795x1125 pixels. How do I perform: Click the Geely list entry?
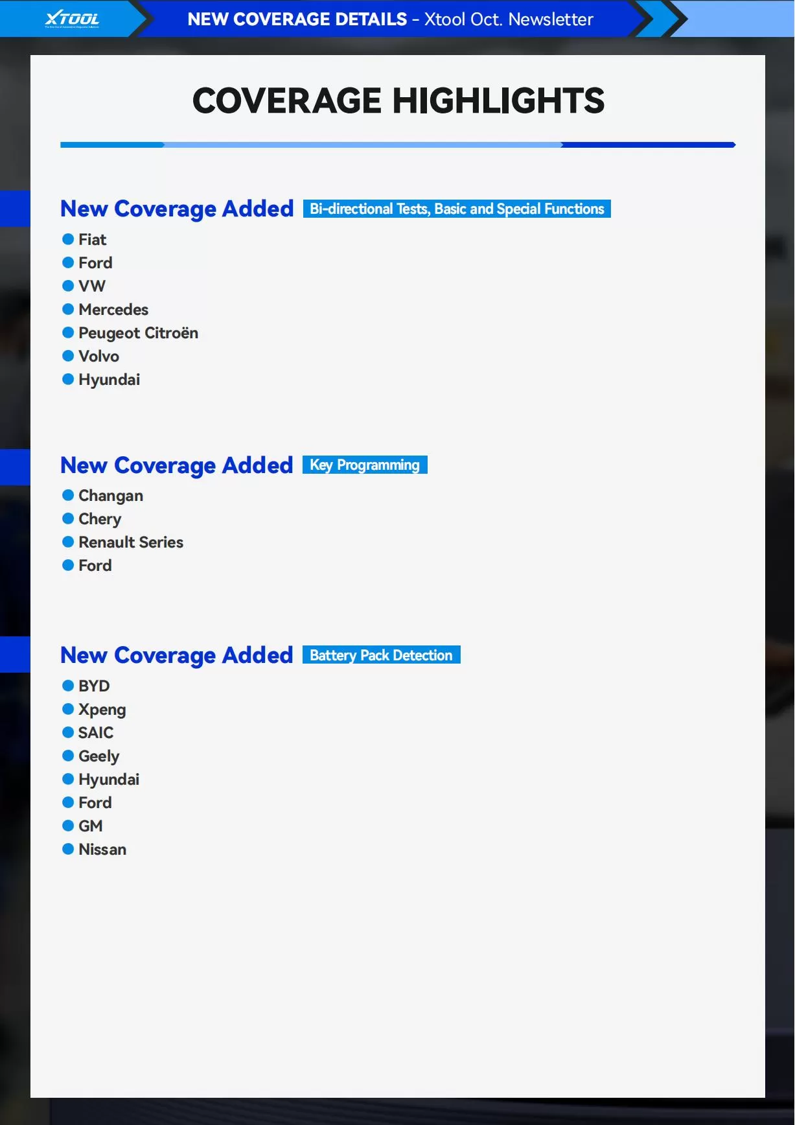[x=99, y=756]
